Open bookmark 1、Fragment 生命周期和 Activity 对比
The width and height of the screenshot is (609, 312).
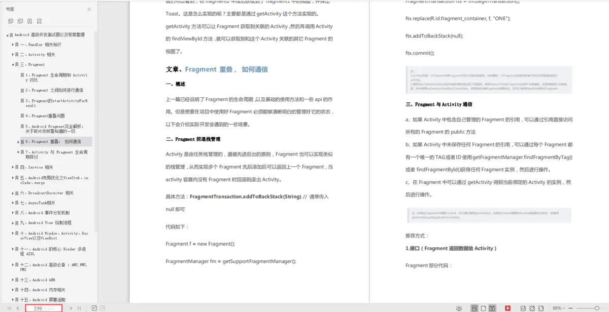click(x=56, y=77)
